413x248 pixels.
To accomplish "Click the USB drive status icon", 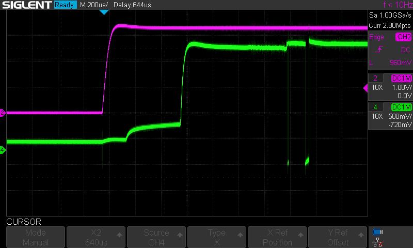I will coord(377,231).
